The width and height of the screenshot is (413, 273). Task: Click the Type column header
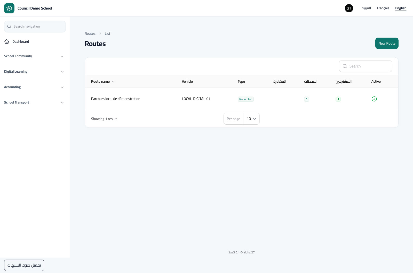pyautogui.click(x=241, y=81)
